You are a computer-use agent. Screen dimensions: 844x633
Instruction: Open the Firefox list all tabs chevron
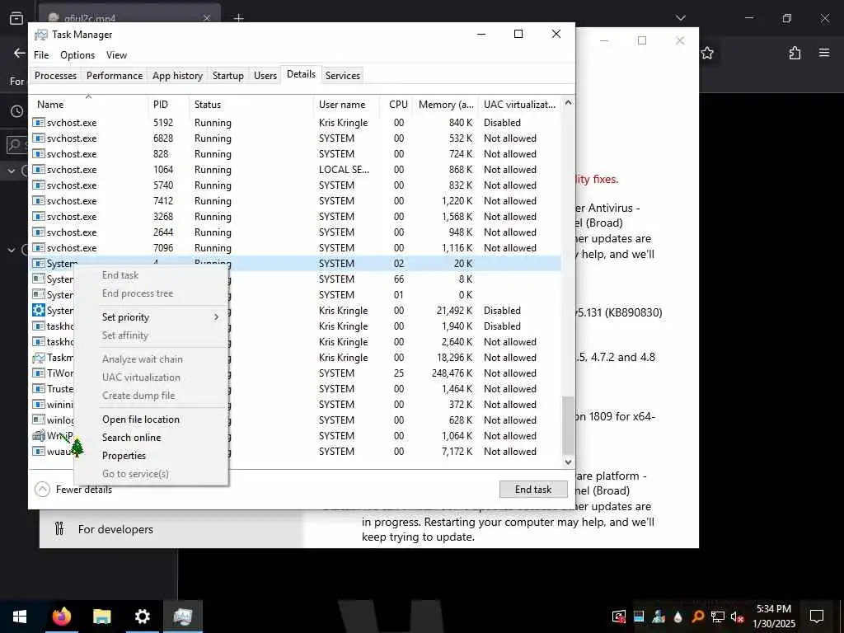[x=680, y=18]
